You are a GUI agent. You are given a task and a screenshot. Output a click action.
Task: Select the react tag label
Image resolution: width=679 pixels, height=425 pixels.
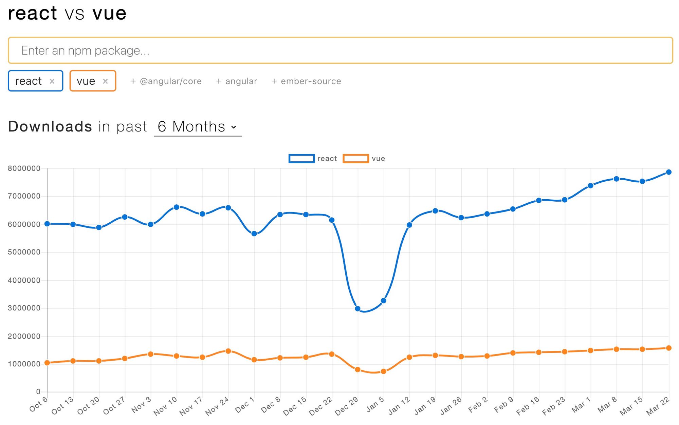29,81
